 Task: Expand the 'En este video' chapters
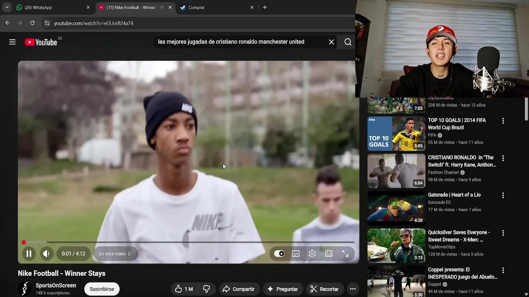(114, 254)
